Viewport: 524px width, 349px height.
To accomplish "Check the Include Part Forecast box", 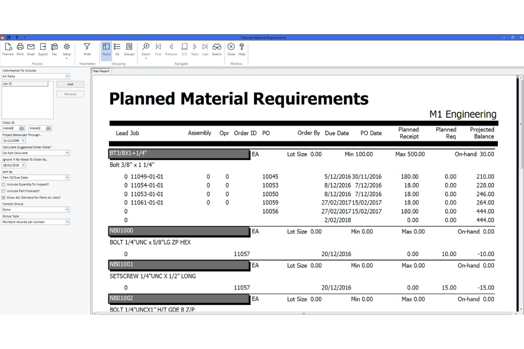I will tap(4, 191).
